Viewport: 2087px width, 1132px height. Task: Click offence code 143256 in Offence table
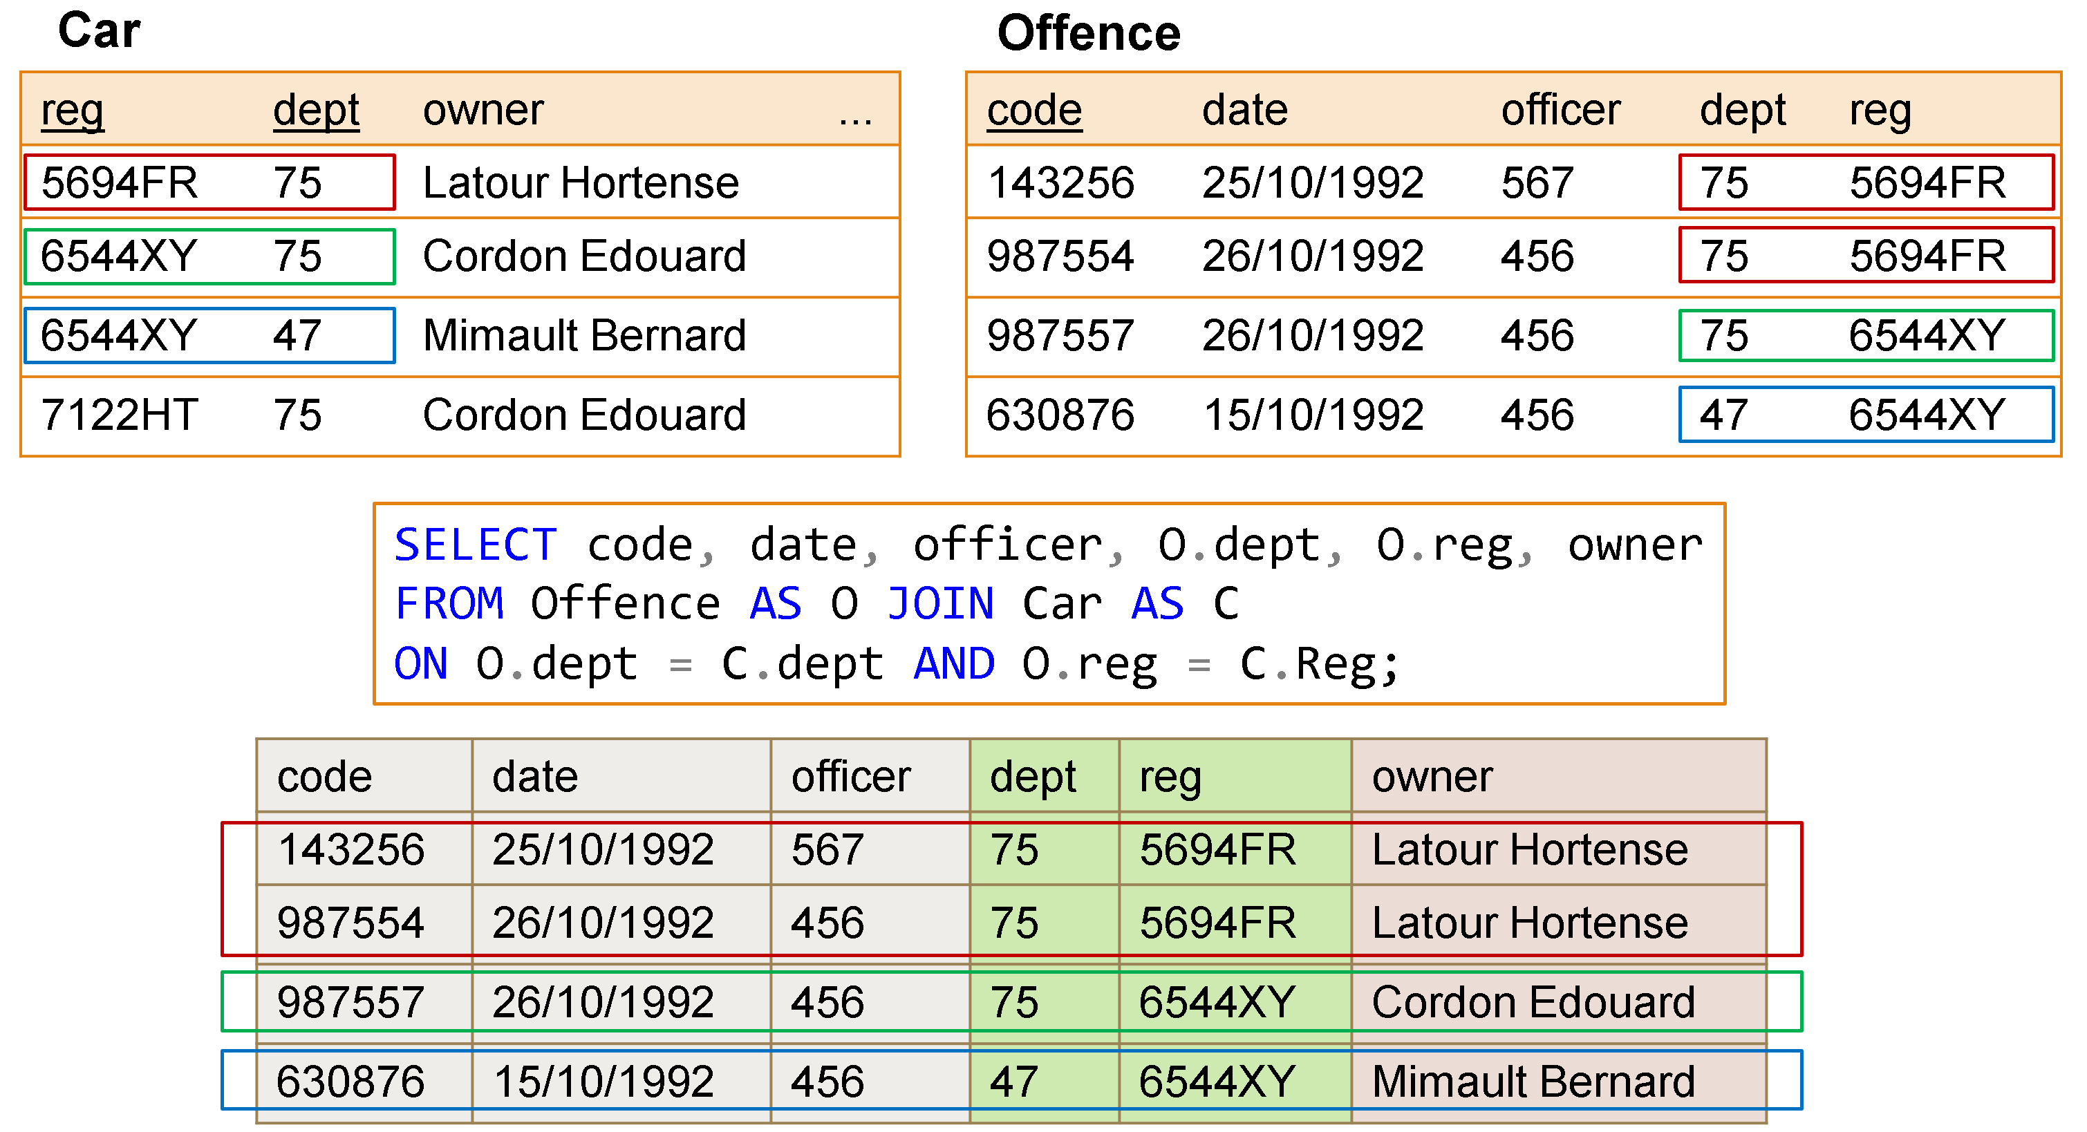1060,182
